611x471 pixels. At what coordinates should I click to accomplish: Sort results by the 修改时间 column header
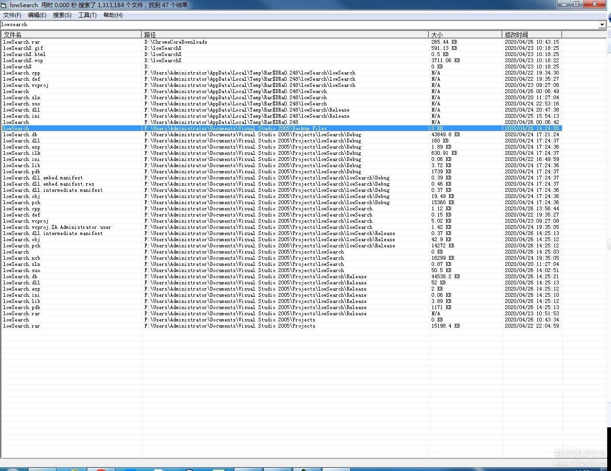532,35
